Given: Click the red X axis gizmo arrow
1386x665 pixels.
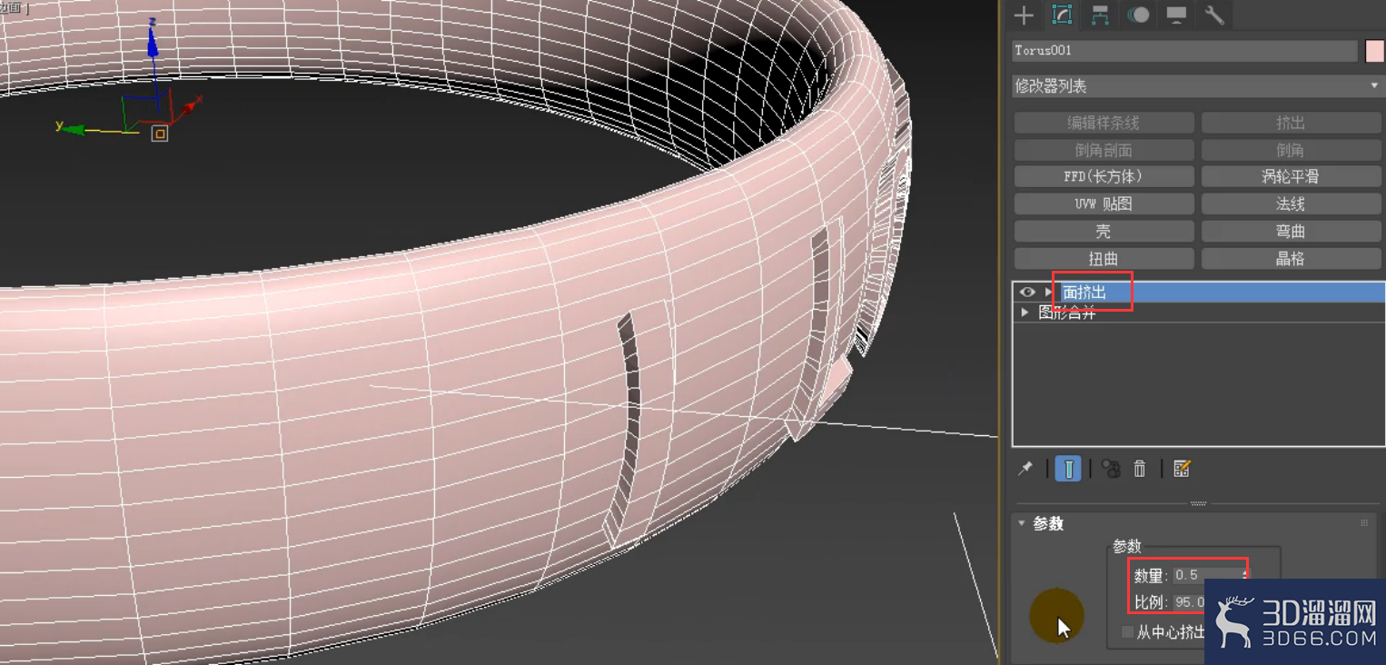Looking at the screenshot, I should [190, 107].
